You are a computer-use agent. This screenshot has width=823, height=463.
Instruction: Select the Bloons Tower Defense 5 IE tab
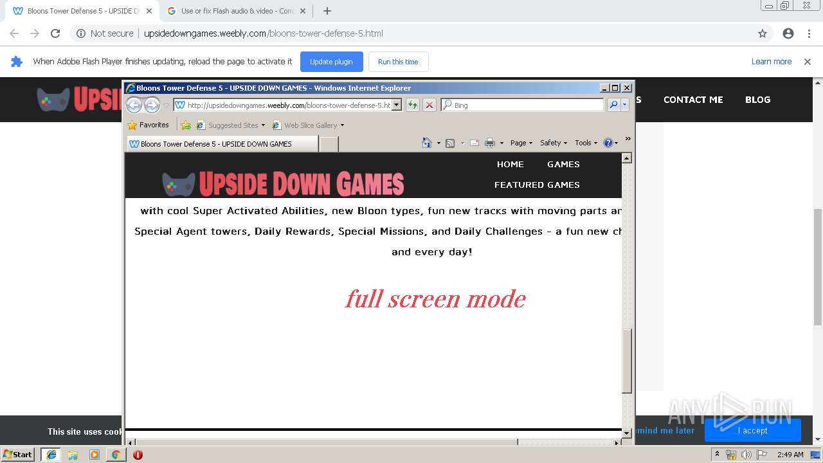(222, 144)
